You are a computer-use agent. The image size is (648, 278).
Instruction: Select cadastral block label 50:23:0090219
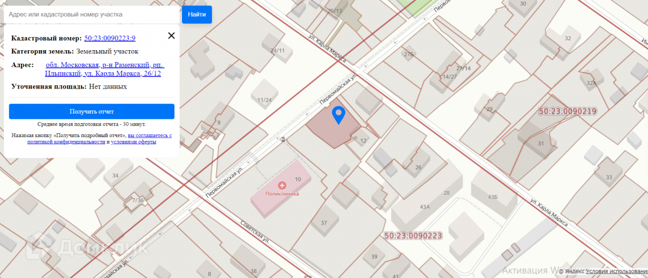(568, 111)
